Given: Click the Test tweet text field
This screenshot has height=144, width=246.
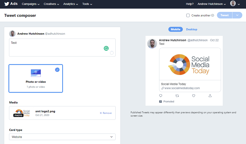Looking at the screenshot, I should point(62,48).
